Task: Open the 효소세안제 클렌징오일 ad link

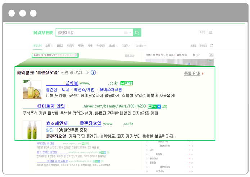Action: tap(73, 124)
